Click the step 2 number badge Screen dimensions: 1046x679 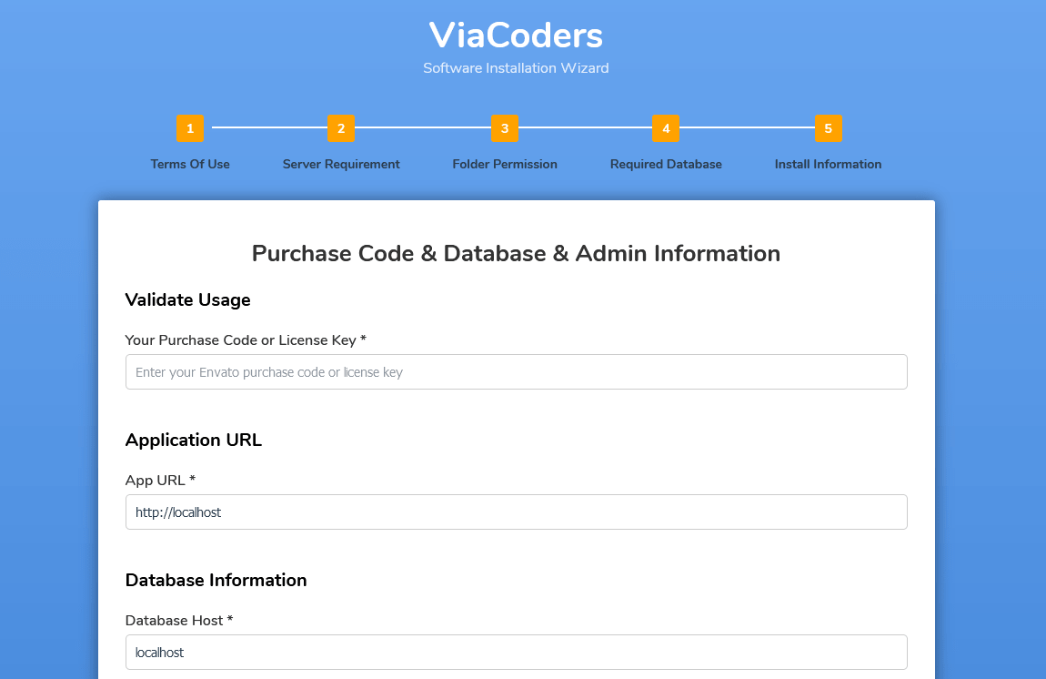pos(341,128)
